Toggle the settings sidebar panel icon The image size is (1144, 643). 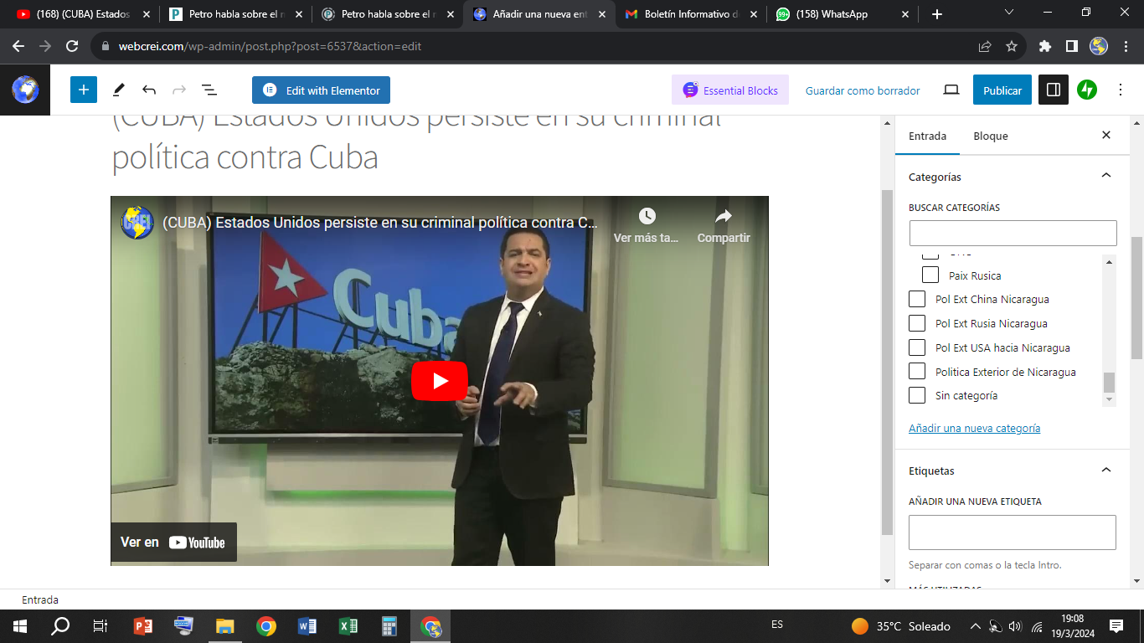coord(1054,90)
